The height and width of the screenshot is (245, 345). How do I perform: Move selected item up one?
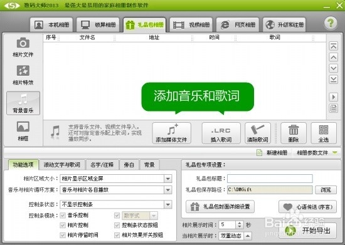click(333, 58)
